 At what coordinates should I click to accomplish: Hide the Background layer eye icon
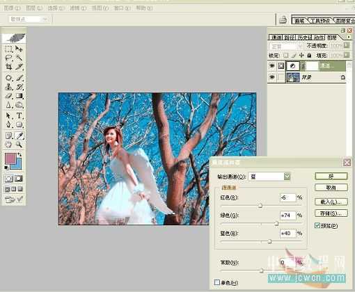(x=271, y=77)
